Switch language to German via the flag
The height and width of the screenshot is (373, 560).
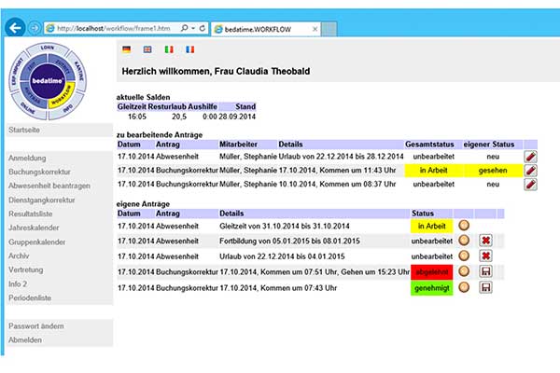(127, 48)
